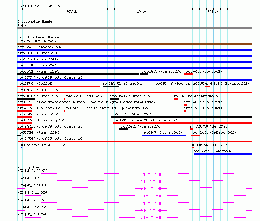Image resolution: width=260 pixels, height=221 pixels.
Task: Click nsv5596101 (Ebert2021) label
Action: 203,71
